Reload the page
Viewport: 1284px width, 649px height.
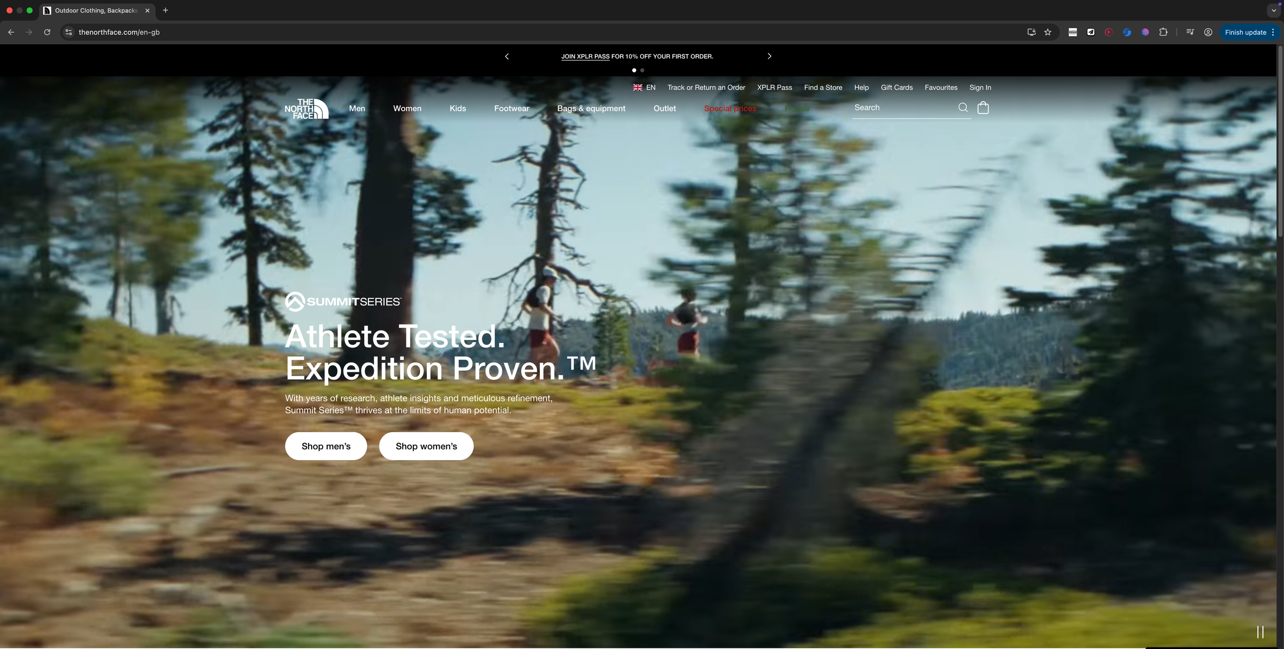coord(47,32)
